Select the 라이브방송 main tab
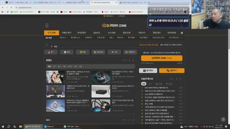Viewport: 230px width, 129px height. pos(172,33)
